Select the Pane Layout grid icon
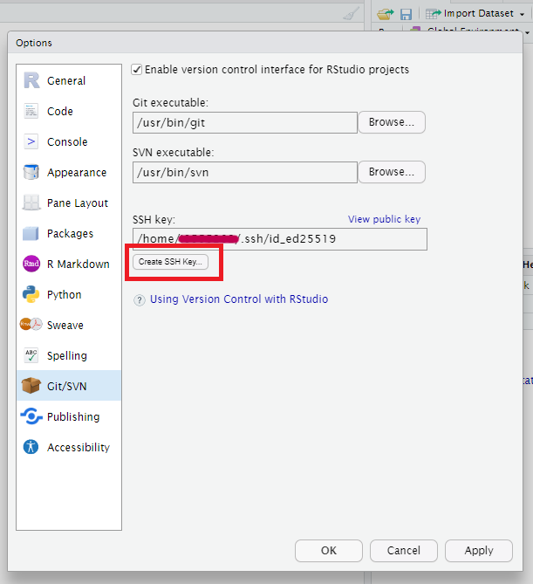The height and width of the screenshot is (584, 533). click(31, 203)
